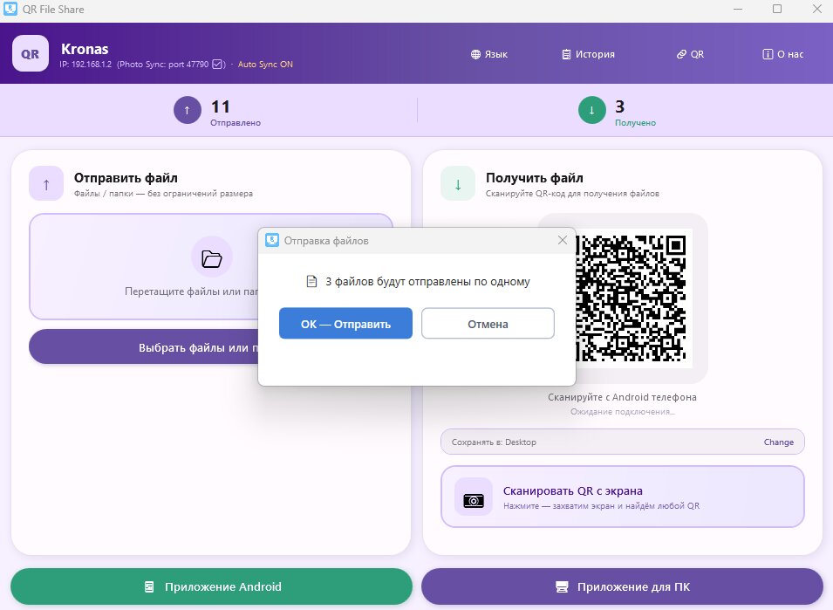
Task: Click the '3 файлов будут отправлены по одному' text
Action: tap(427, 282)
